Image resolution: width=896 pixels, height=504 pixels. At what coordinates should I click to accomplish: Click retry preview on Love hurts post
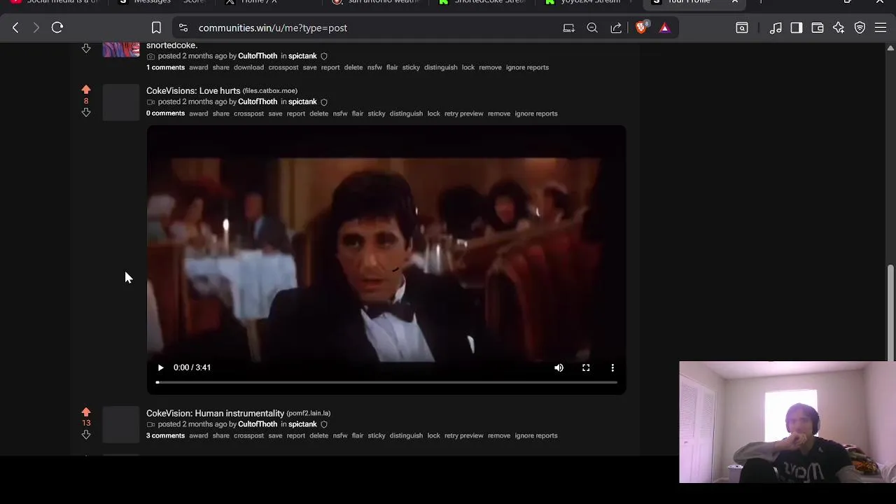(463, 113)
